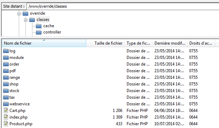
Task: Sort by Taille de fichier column
Action: (x=105, y=43)
